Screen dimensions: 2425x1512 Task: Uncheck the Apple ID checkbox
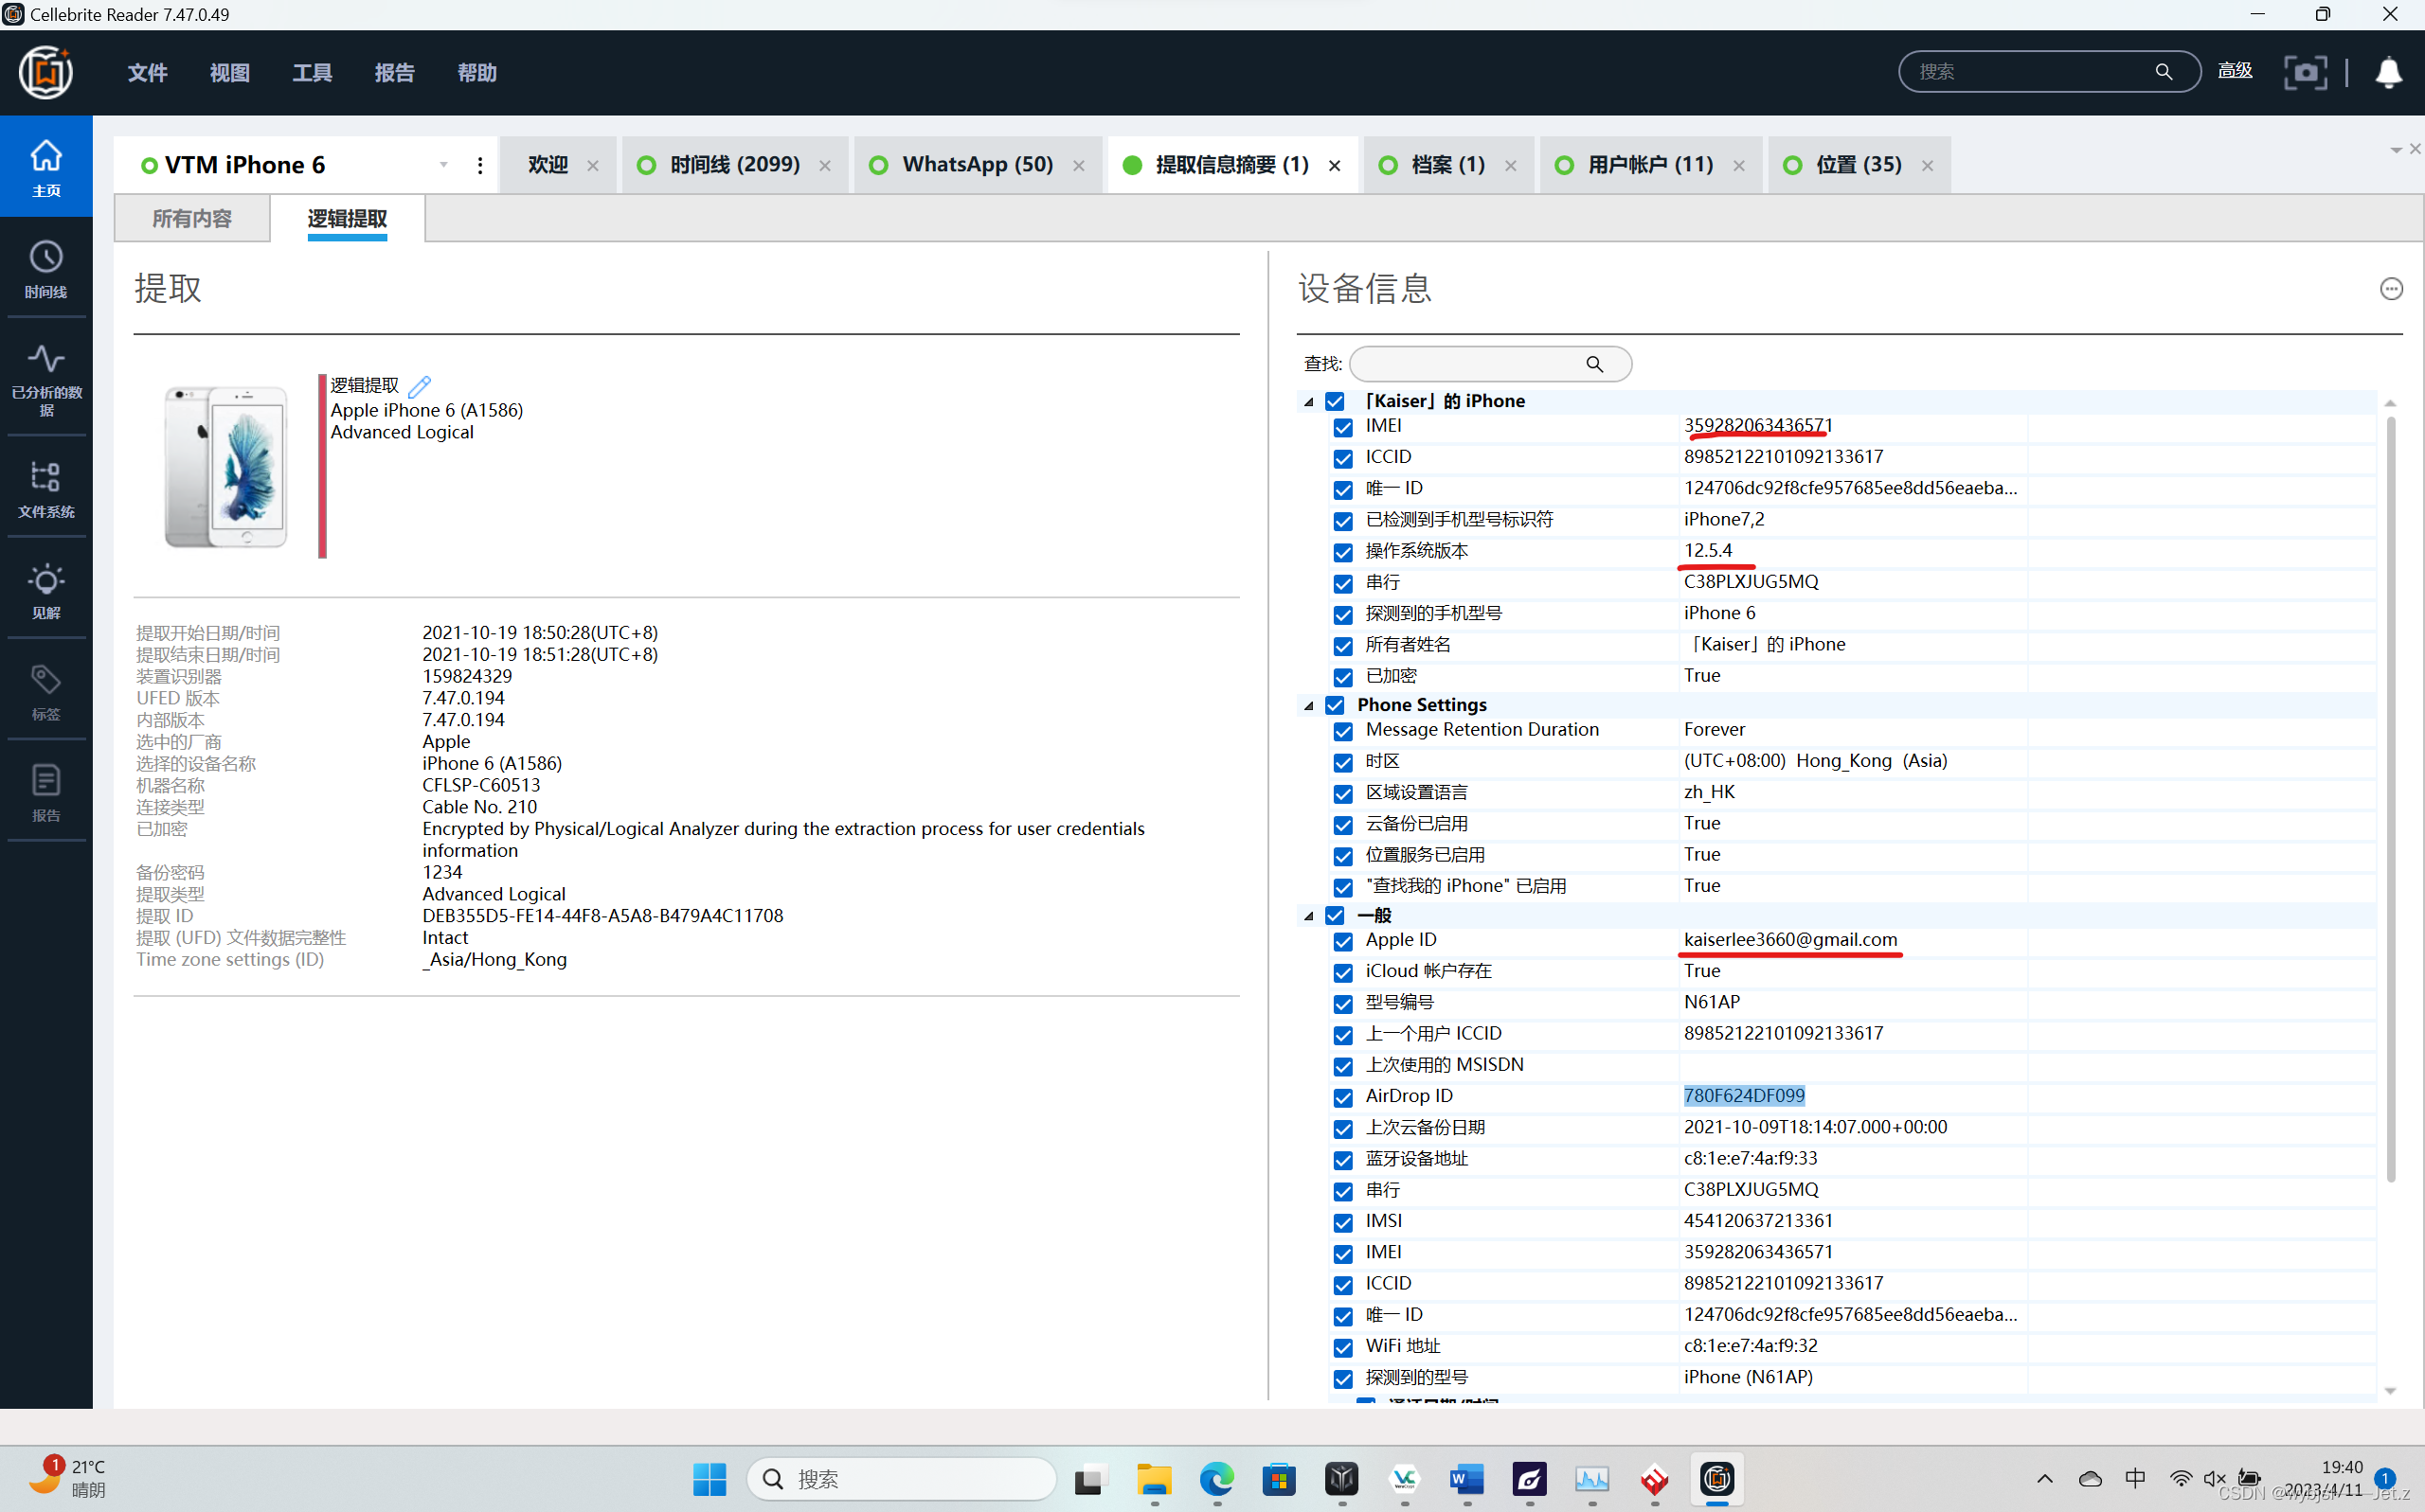1342,941
